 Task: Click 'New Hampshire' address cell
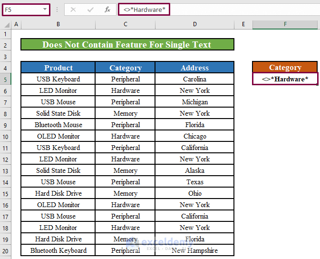[194, 251]
